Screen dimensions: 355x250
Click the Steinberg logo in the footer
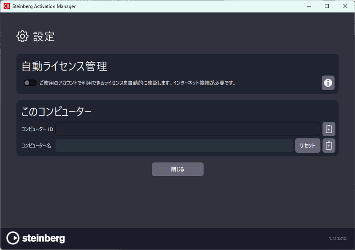pos(36,238)
